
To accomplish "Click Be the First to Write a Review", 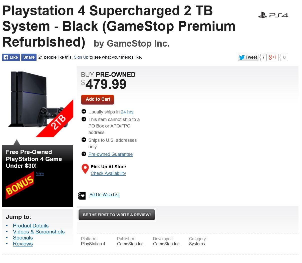I will point(117,215).
